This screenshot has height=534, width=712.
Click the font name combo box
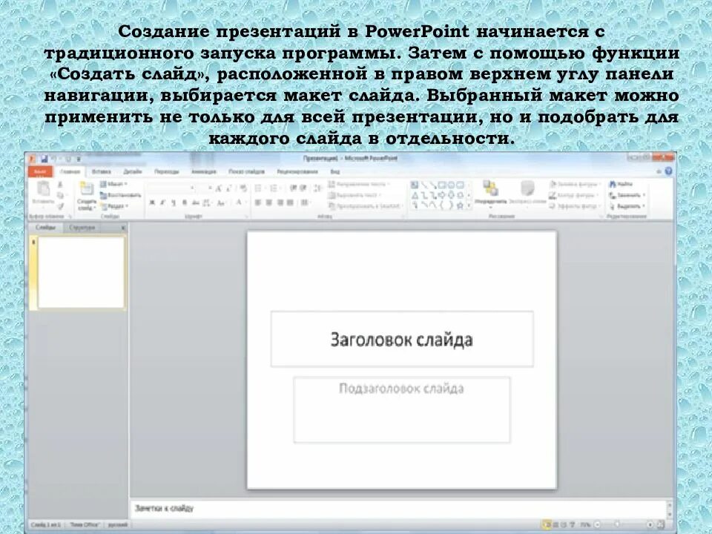coord(171,188)
